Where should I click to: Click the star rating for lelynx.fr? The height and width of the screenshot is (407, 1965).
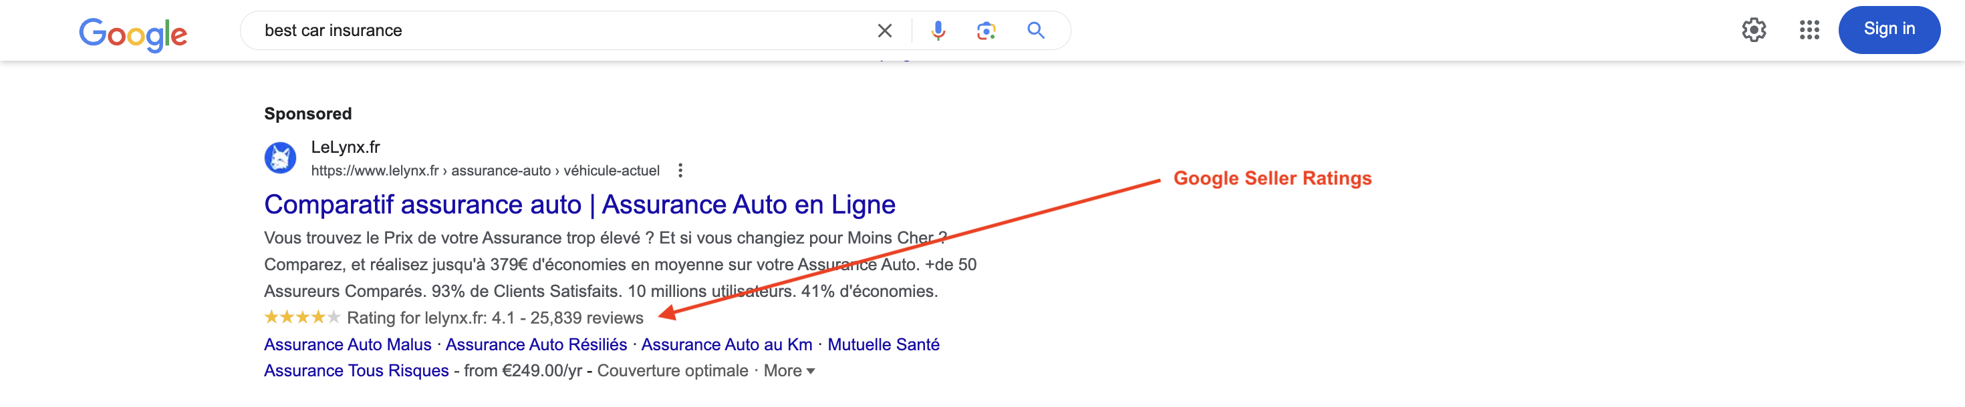point(302,317)
